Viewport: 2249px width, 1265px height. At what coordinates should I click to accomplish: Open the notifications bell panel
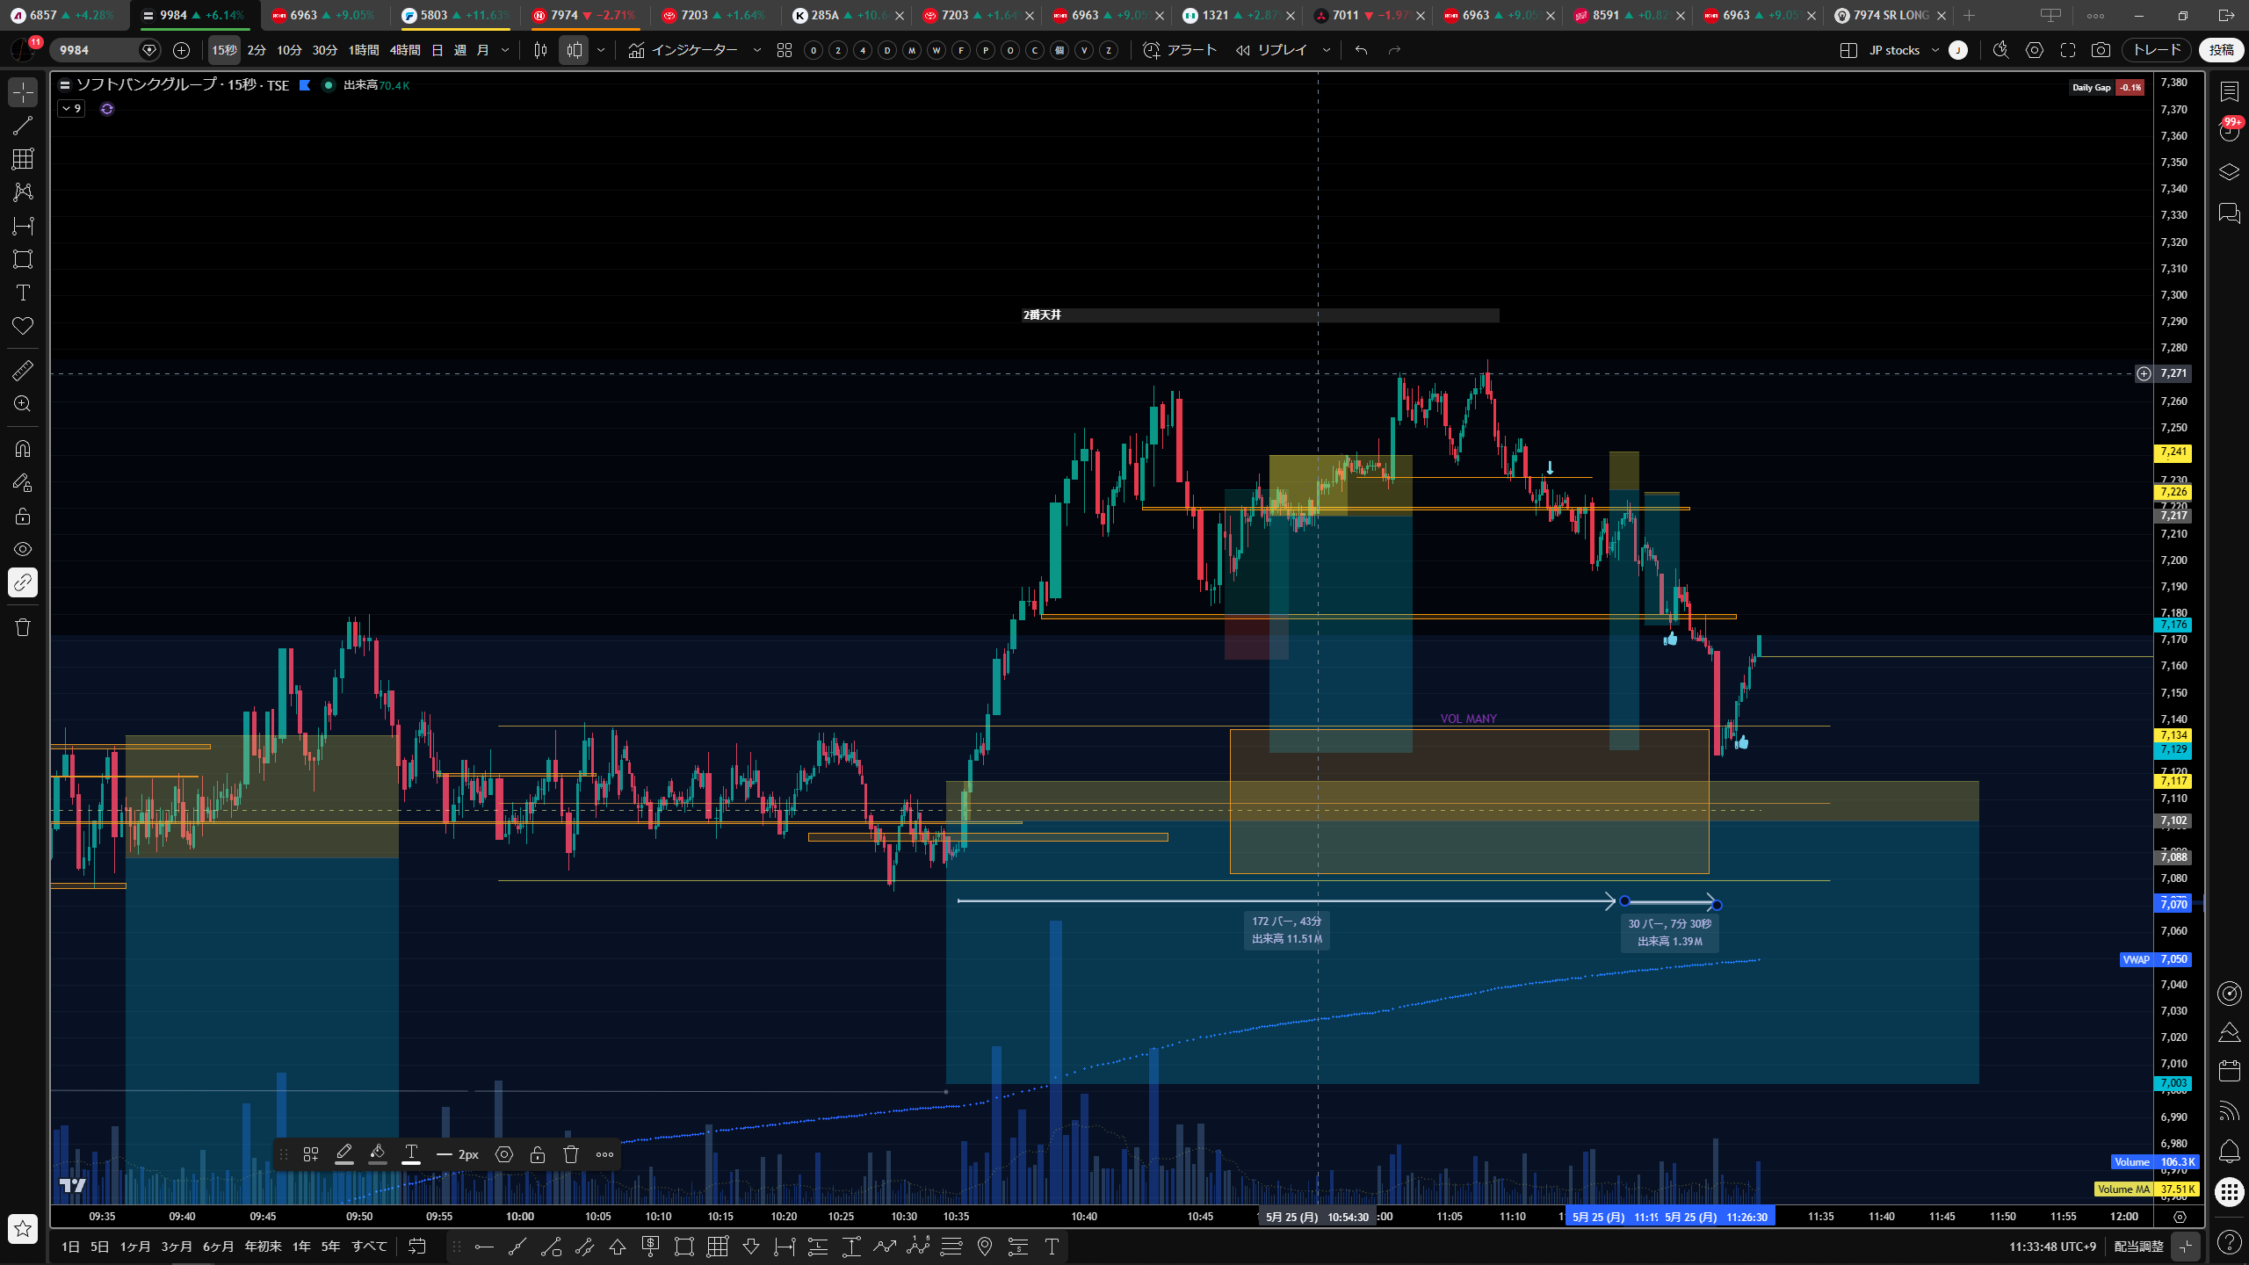(x=2230, y=1151)
